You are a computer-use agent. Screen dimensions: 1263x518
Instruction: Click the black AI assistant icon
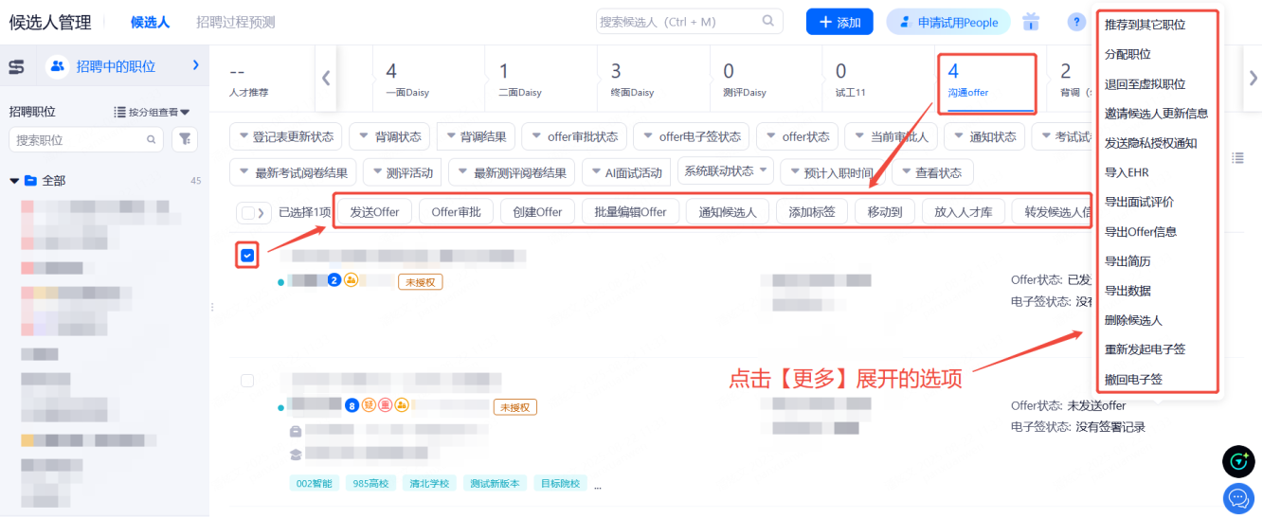1238,461
